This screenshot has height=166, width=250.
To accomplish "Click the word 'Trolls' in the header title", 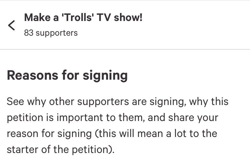I will (76, 18).
